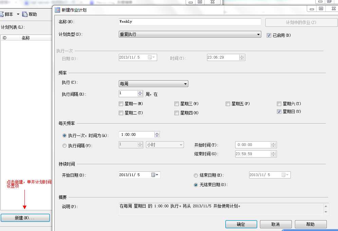Click the 新建(N)... button

coord(25,218)
